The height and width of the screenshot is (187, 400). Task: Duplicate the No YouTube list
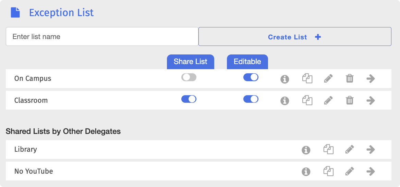pos(329,171)
